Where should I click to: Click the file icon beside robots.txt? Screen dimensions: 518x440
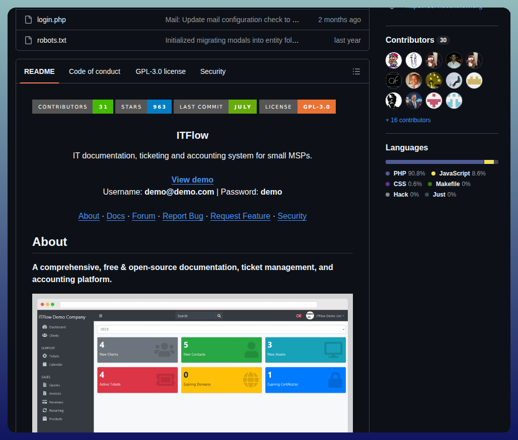pos(28,40)
